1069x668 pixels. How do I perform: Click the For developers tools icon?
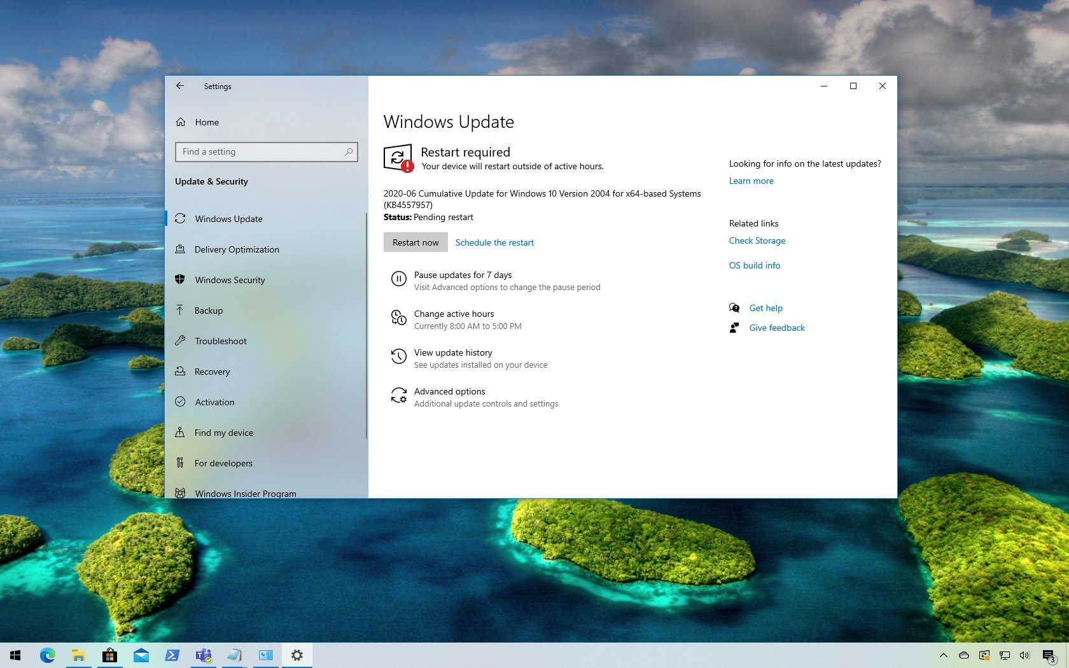pos(180,463)
